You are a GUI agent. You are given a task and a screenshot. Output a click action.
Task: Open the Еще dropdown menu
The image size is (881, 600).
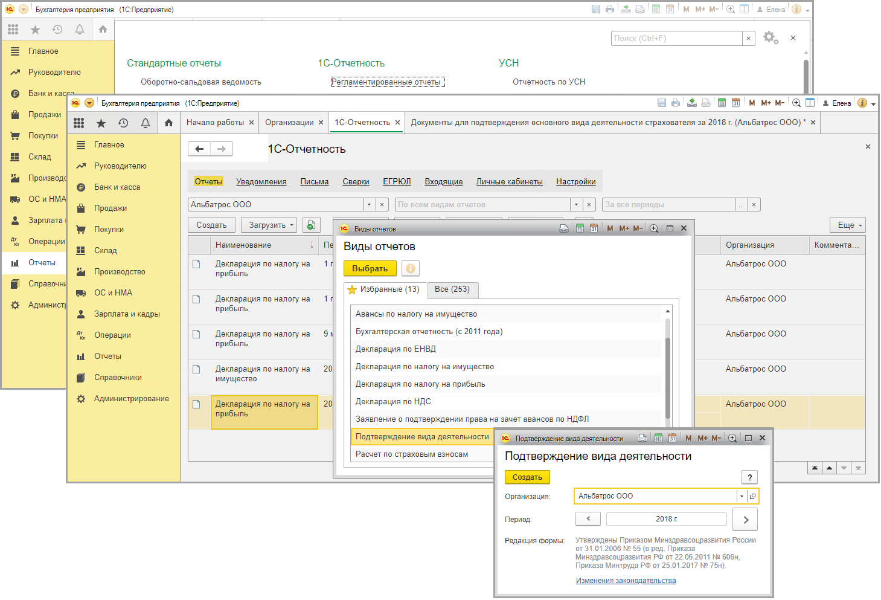(848, 225)
